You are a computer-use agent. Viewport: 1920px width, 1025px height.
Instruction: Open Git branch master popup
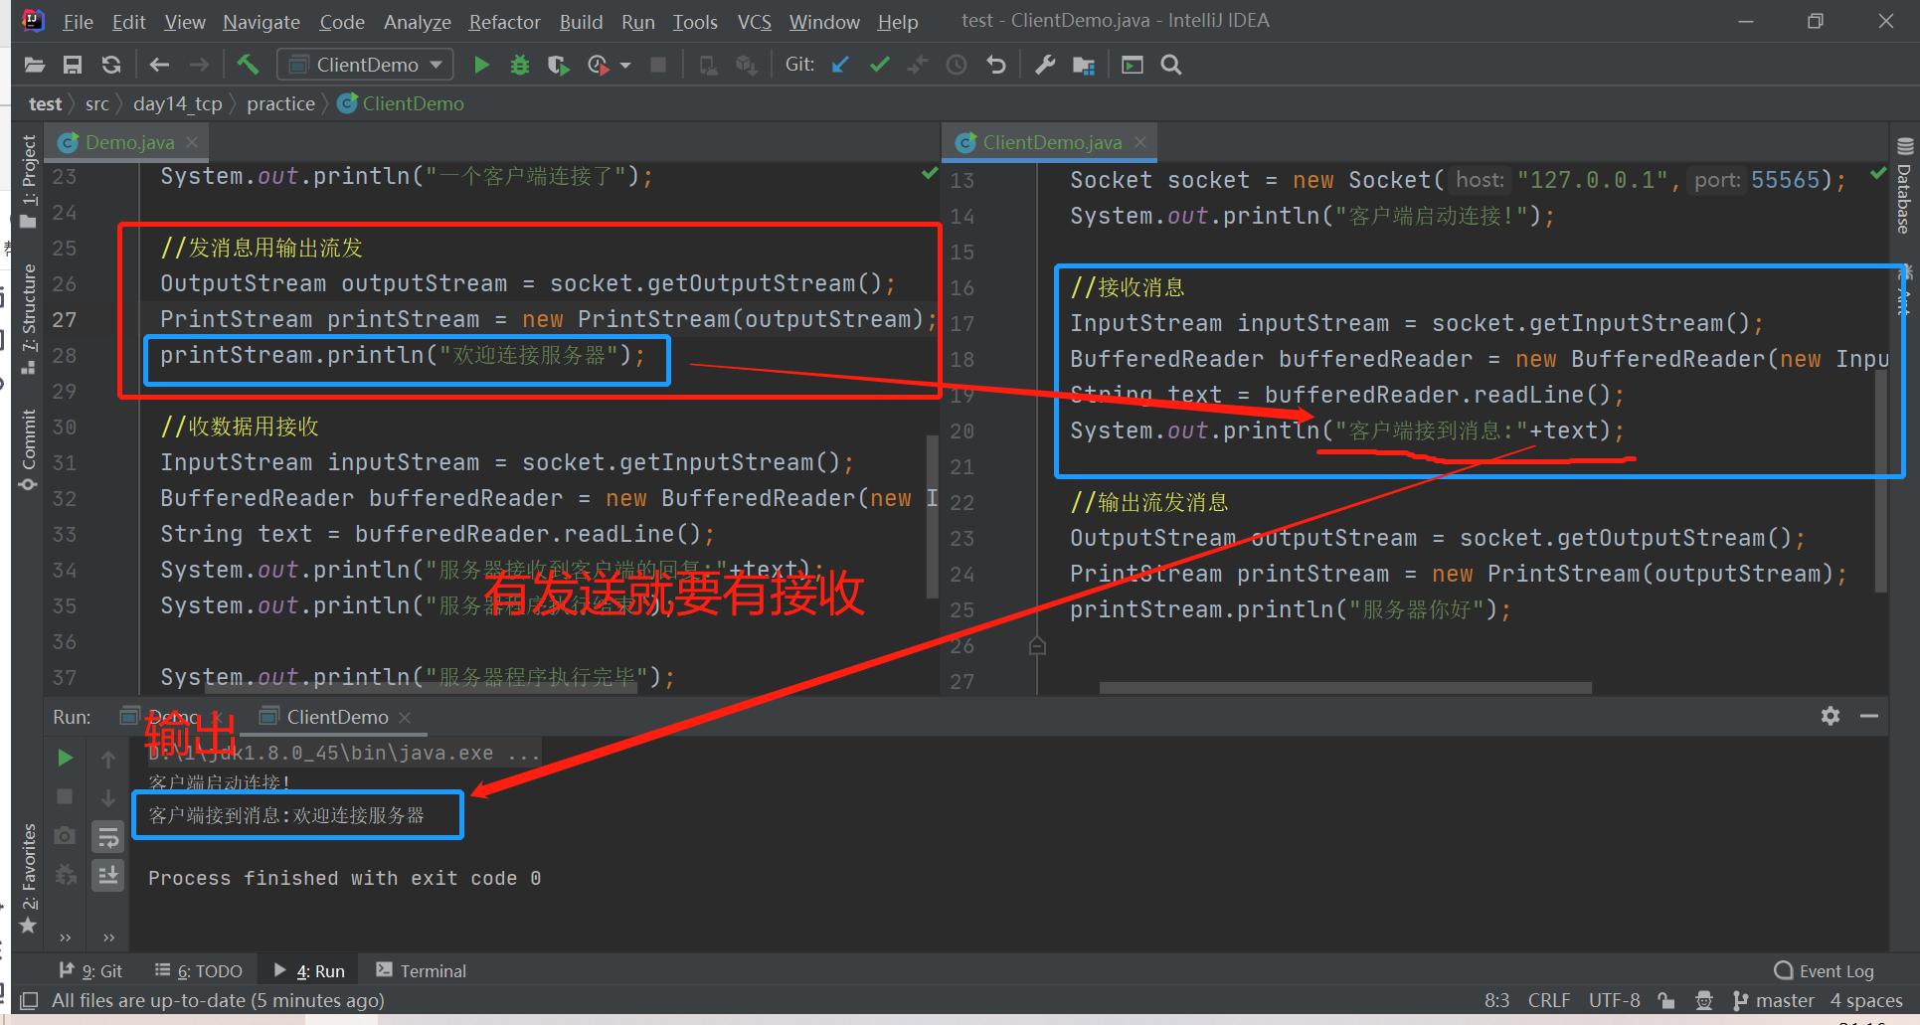click(x=1774, y=1000)
